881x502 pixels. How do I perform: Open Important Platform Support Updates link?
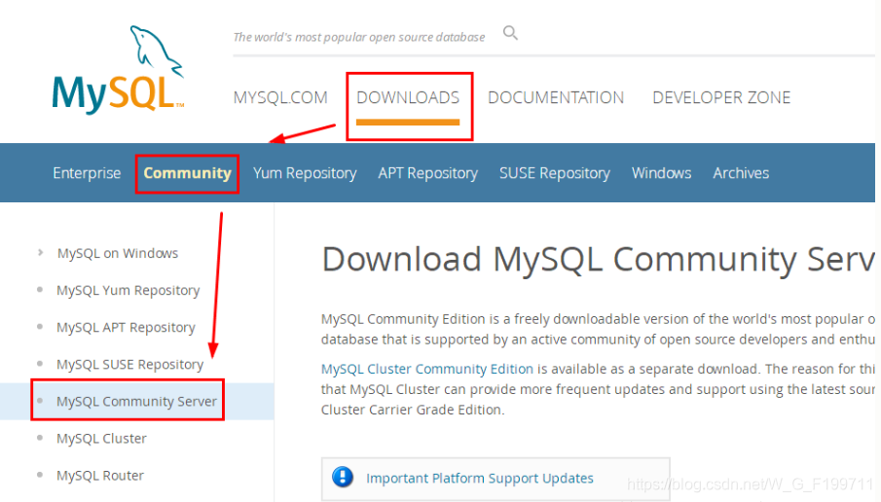480,478
